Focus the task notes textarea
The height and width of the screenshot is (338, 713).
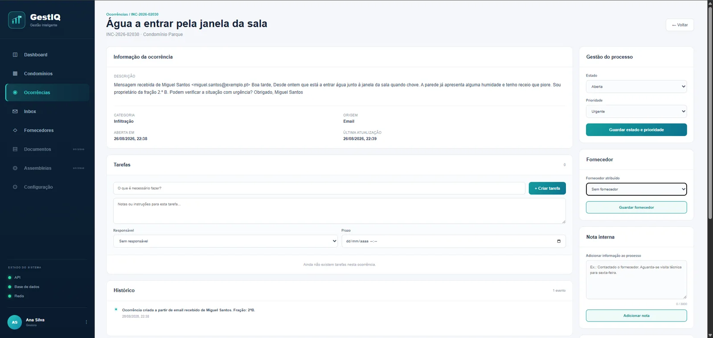click(340, 211)
